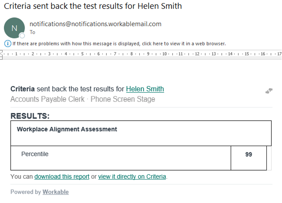This screenshot has height=203, width=282.
Task: Open view it directly on Criteria link
Action: (132, 176)
